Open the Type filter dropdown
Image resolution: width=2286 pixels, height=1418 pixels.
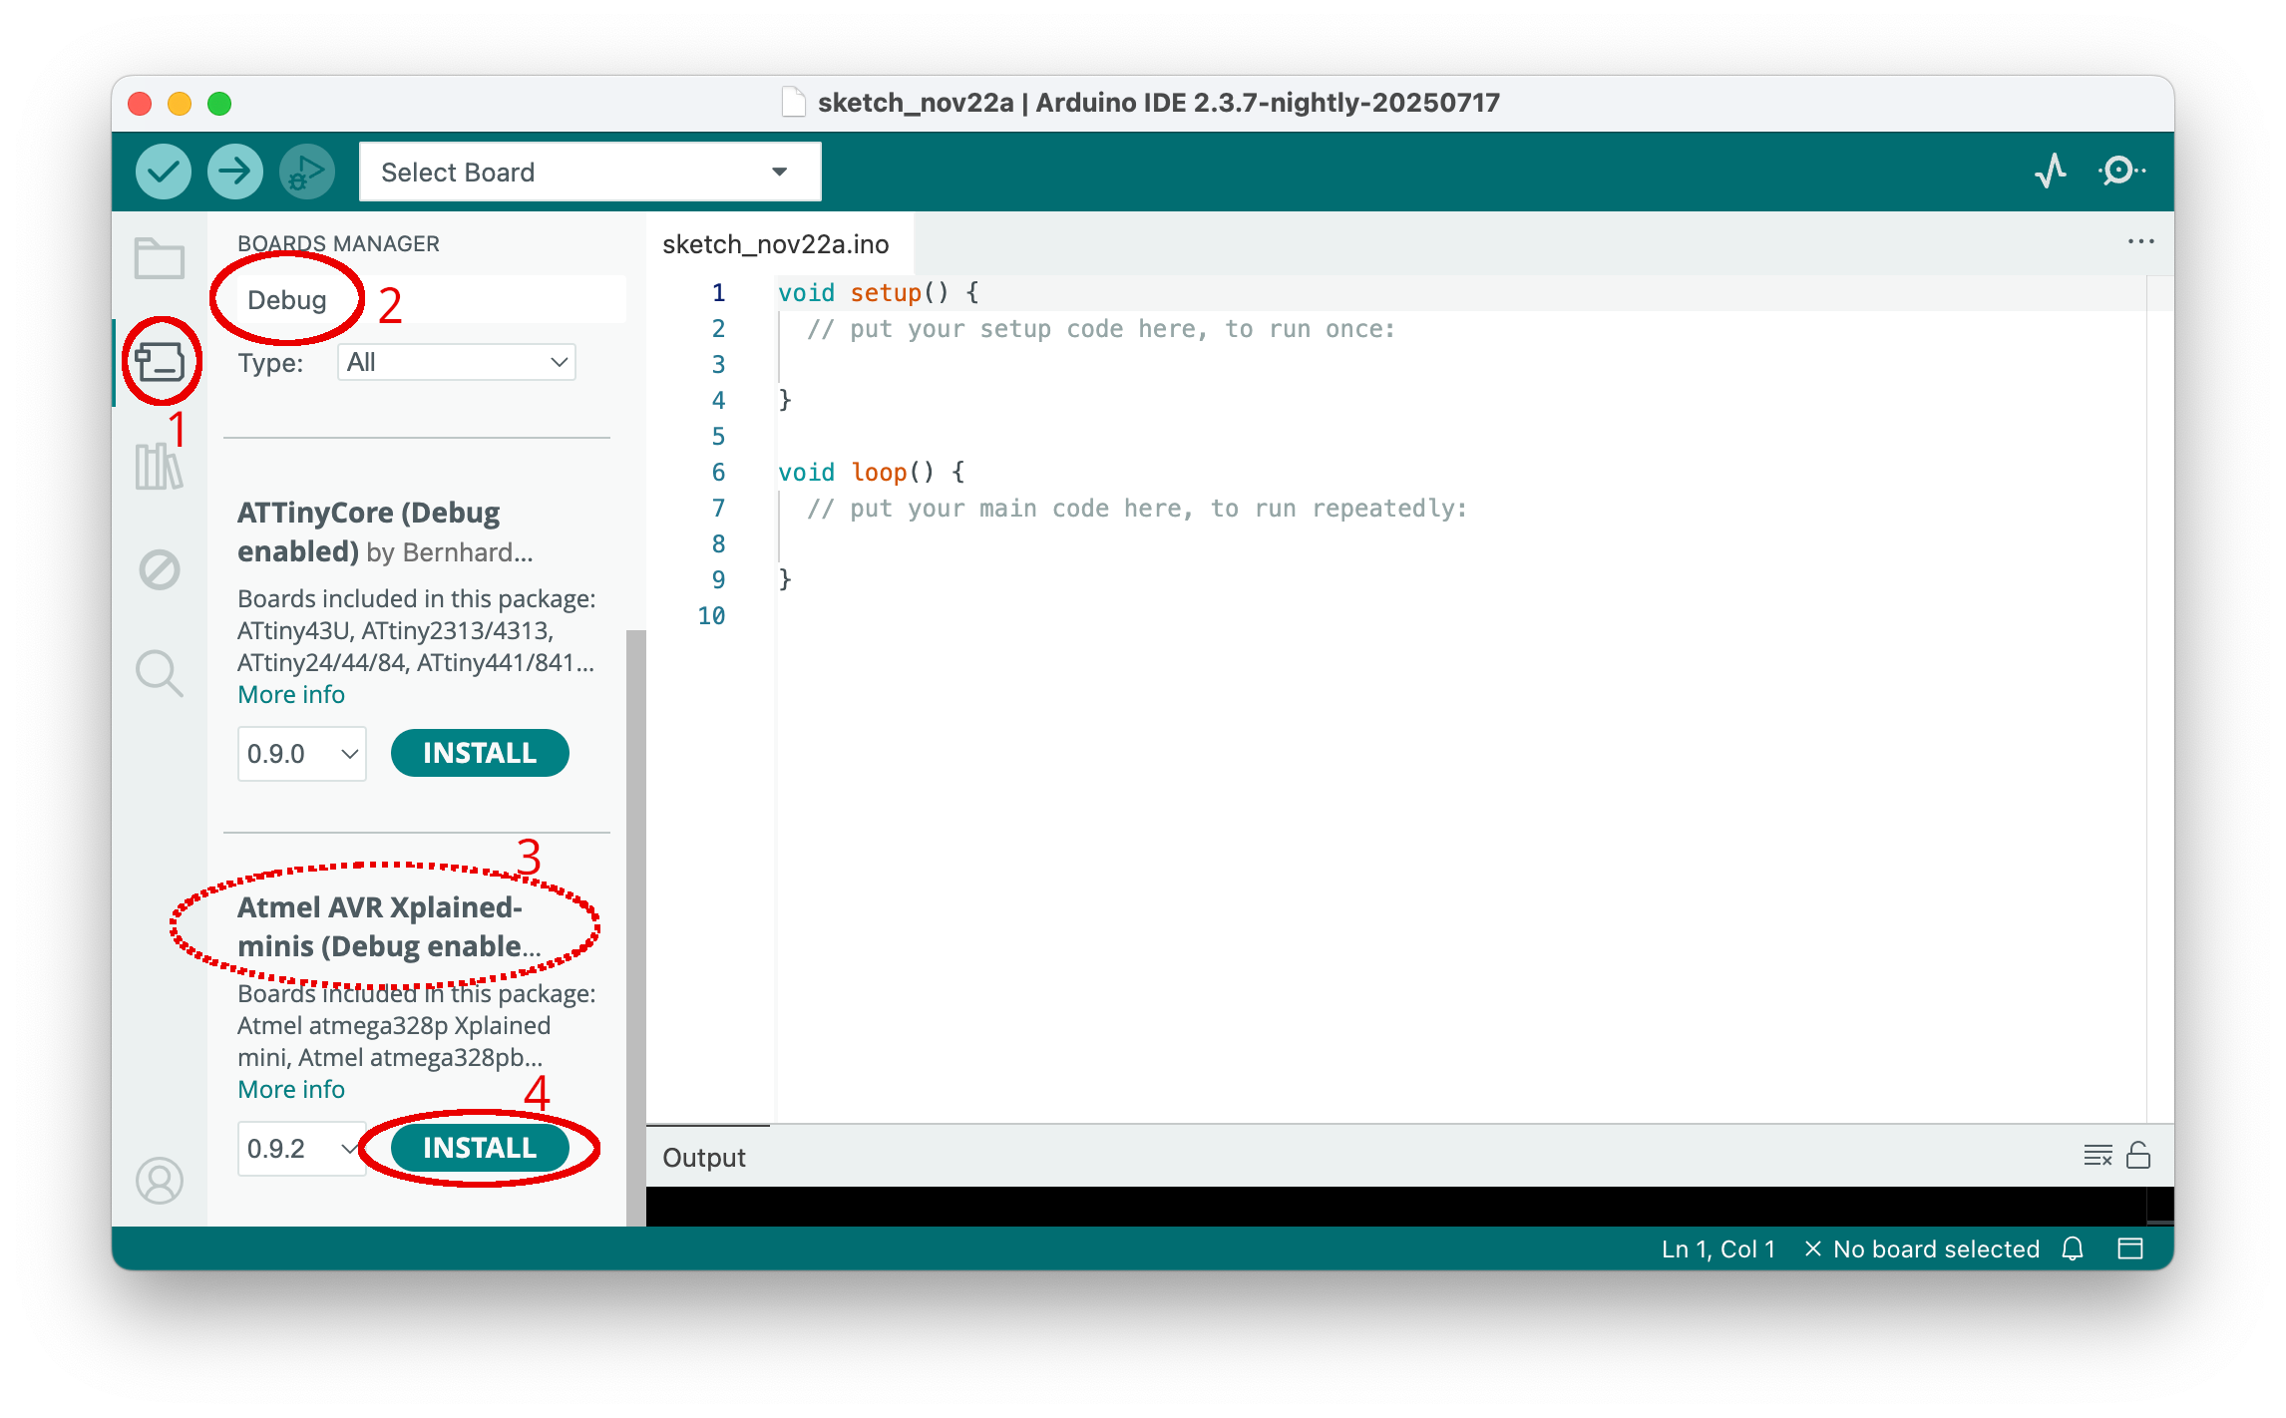457,362
